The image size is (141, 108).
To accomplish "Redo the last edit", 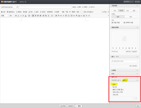I will (x=89, y=16).
